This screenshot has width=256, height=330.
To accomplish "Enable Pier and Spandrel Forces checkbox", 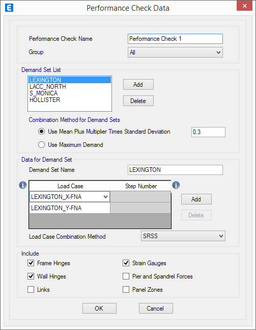I will click(126, 276).
